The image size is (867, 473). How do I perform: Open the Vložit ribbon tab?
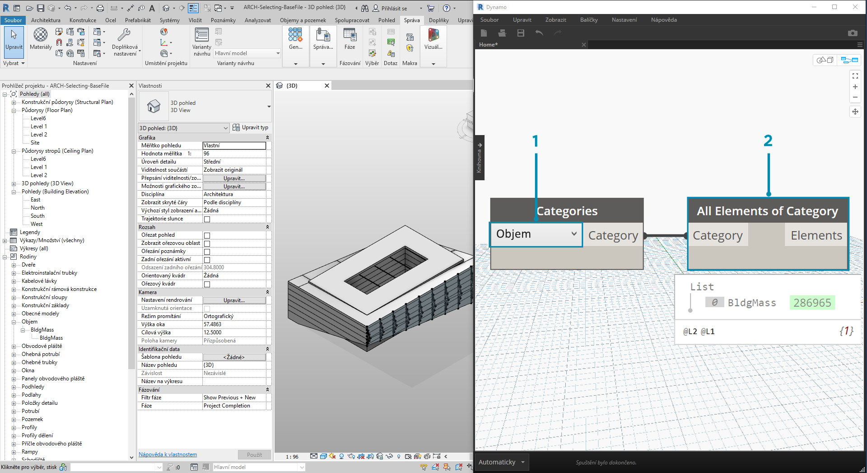point(195,20)
